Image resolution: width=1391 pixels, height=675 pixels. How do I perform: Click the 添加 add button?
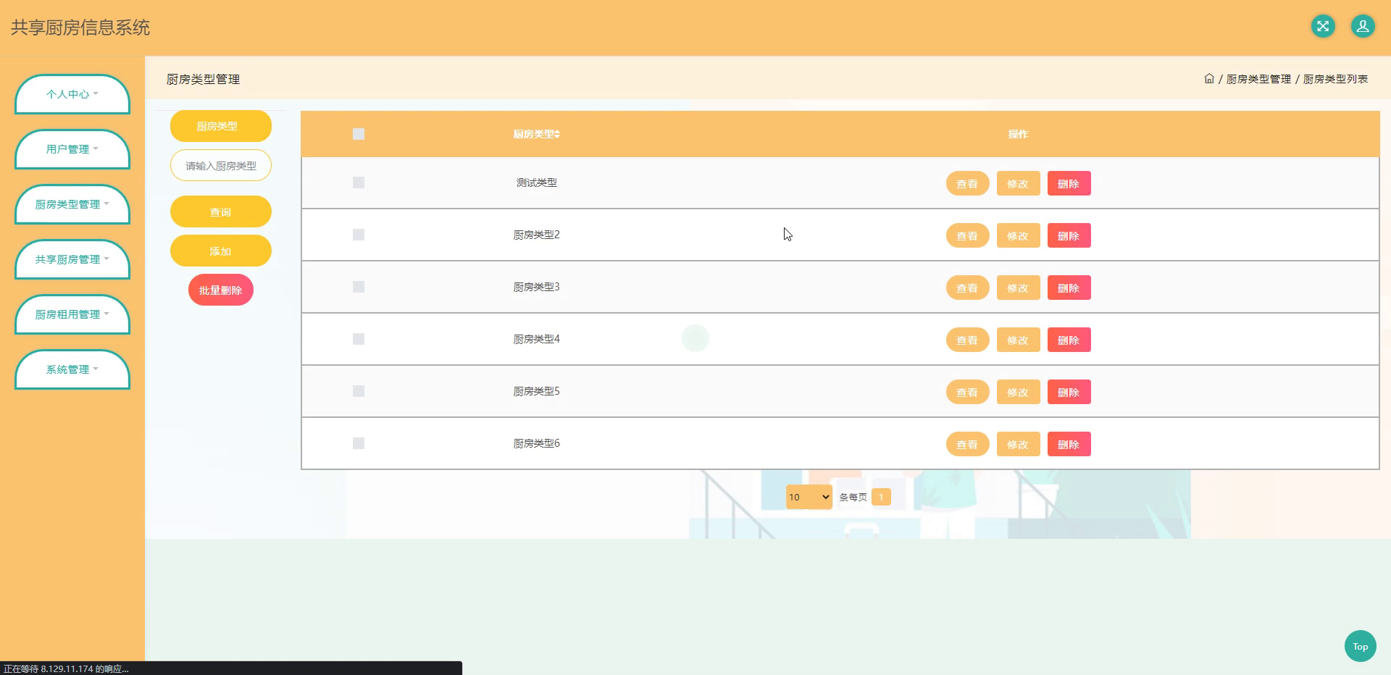tap(221, 251)
